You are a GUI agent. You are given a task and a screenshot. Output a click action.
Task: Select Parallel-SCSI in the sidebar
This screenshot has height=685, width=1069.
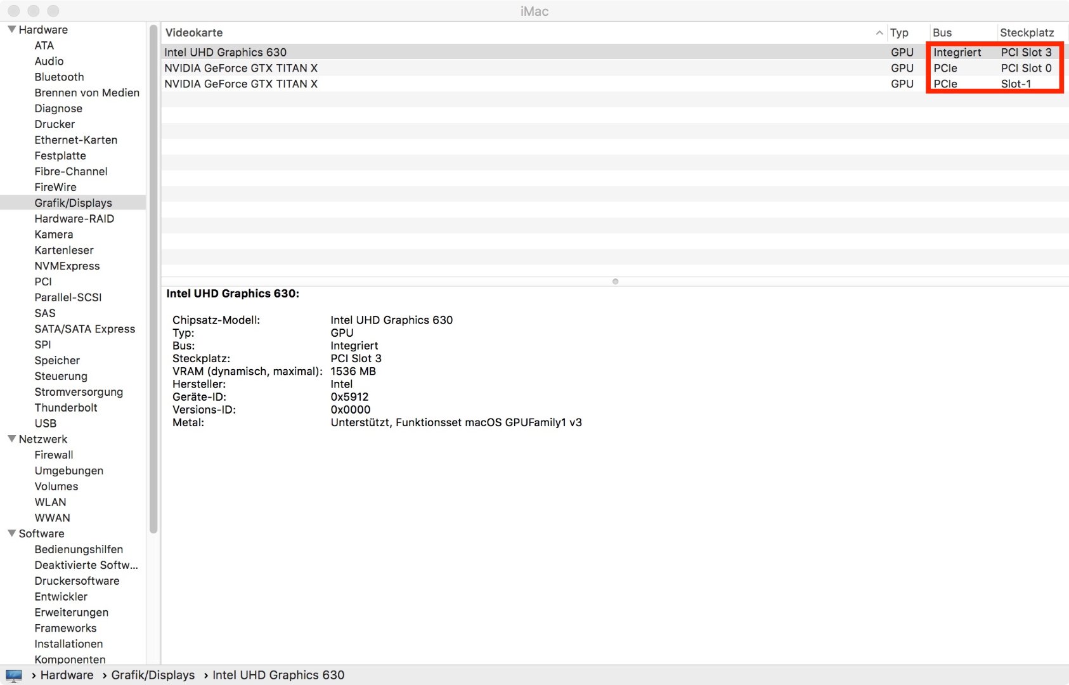tap(68, 297)
